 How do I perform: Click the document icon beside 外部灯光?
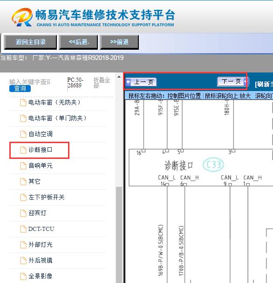pyautogui.click(x=23, y=245)
